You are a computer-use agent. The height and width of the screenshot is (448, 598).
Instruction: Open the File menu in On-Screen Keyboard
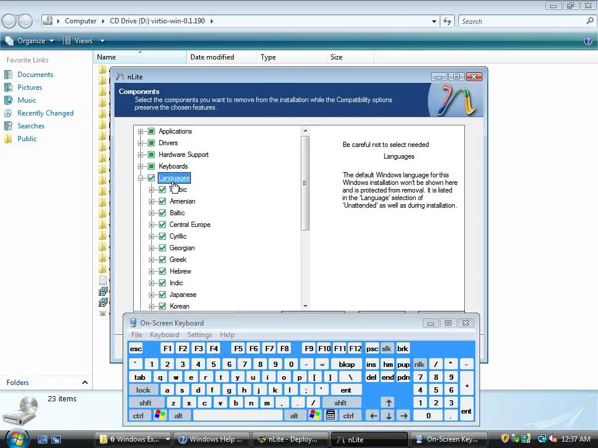137,334
